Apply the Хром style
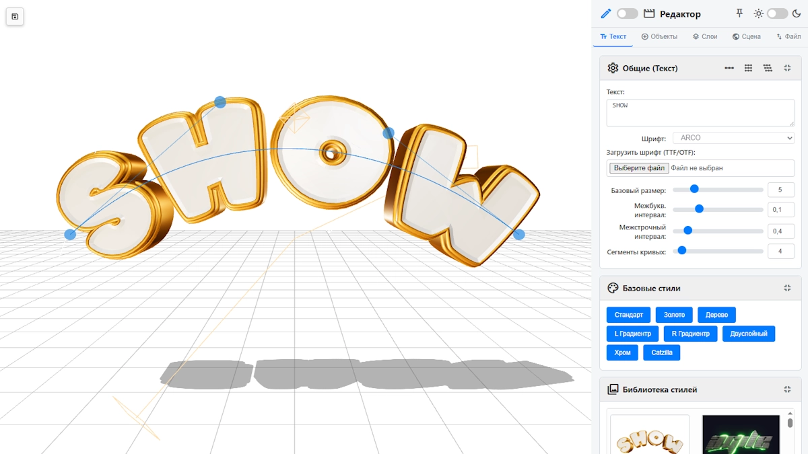Viewport: 808px width, 454px height. pos(623,352)
